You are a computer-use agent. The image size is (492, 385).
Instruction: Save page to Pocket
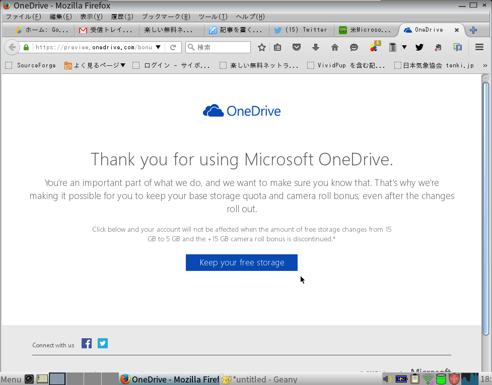[x=297, y=47]
